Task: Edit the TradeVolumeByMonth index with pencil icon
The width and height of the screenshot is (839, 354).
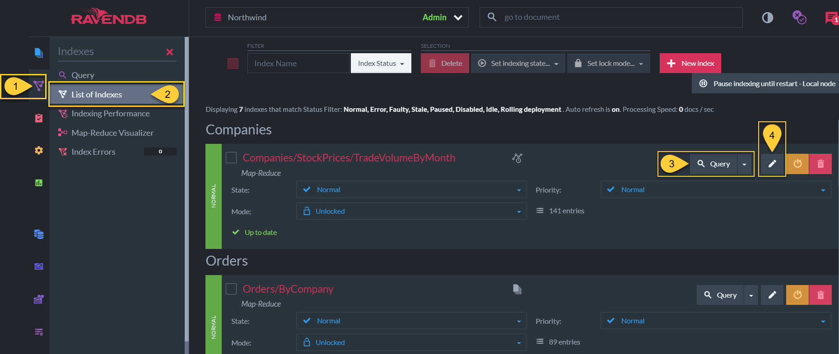Action: pos(772,164)
